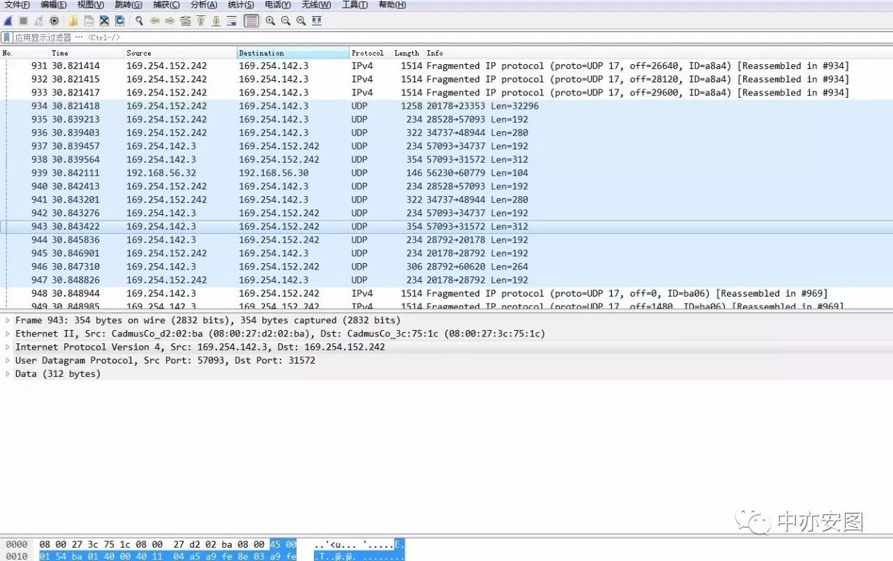Screen dimensions: 893x561
Task: Select packet 947 at time 30.848826
Action: tap(446, 279)
